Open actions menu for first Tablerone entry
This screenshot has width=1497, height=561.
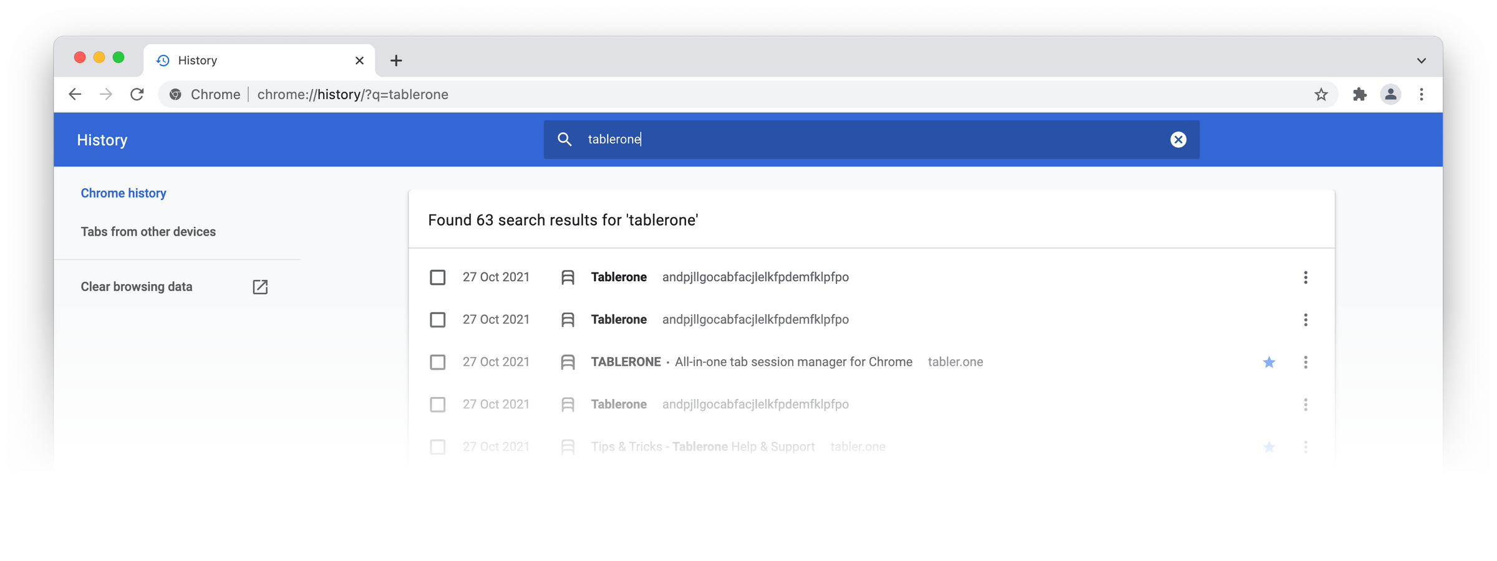[x=1306, y=277]
